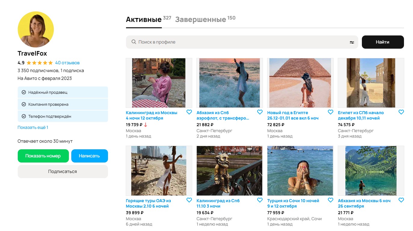Viewport: 413px width, 231px height.
Task: Click the checkmark icon beside Надёжный продавец
Action: coord(24,92)
